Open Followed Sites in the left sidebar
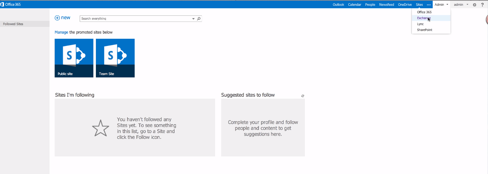This screenshot has height=174, width=488. pos(13,24)
